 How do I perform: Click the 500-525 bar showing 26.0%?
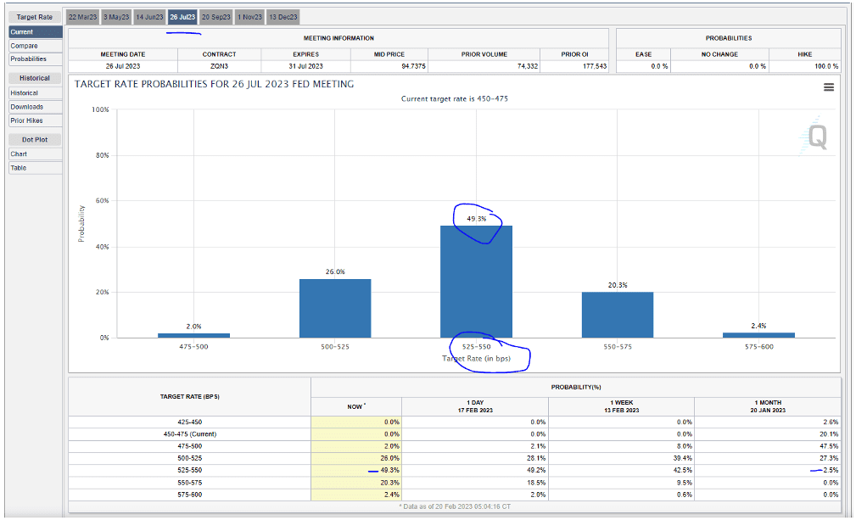pos(335,308)
